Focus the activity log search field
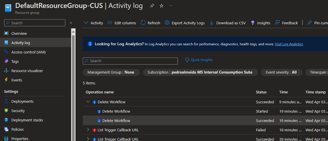This screenshot has width=328, height=141. [x=130, y=61]
